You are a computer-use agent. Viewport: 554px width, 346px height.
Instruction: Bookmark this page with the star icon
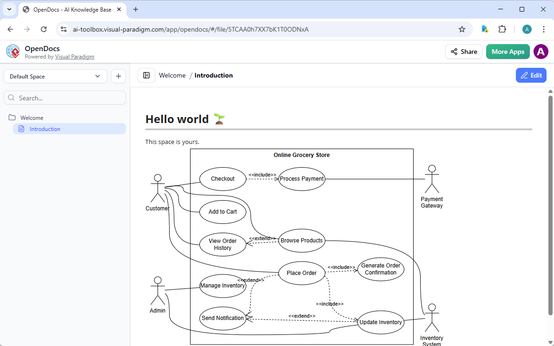[x=462, y=29]
